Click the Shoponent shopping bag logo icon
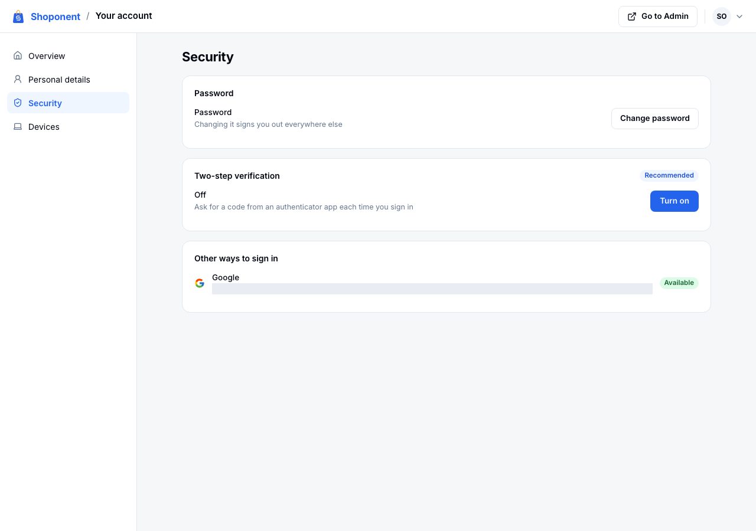 tap(18, 17)
